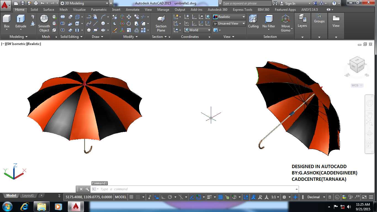Pick the Polygon draw tool
This screenshot has width=377, height=212.
coord(89,30)
